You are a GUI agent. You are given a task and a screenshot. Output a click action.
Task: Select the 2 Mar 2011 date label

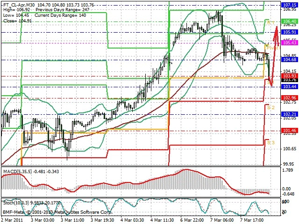[x=12, y=220]
